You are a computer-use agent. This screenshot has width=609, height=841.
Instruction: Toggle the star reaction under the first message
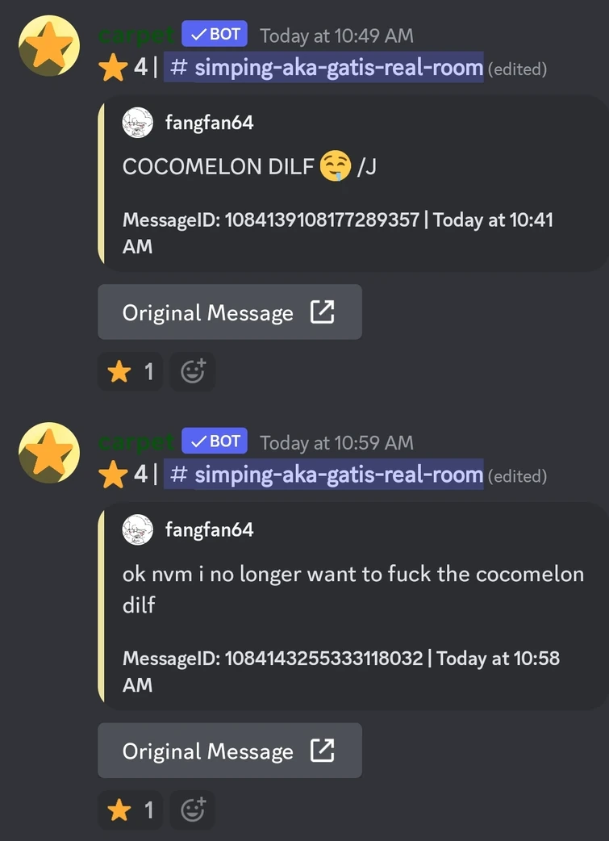tap(131, 372)
